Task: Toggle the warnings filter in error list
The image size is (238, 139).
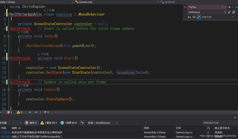Action: click(48, 123)
